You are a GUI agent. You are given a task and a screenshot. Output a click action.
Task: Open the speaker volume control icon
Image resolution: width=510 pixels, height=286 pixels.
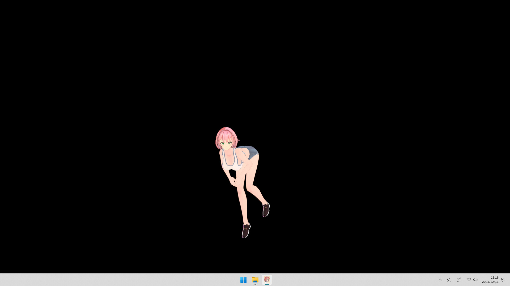[475, 279]
